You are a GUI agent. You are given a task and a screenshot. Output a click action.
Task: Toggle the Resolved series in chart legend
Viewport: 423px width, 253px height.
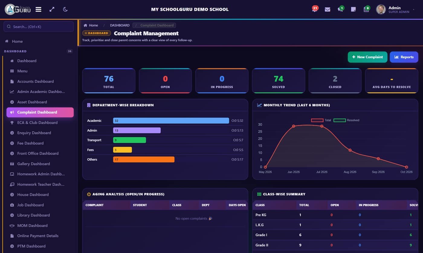pos(347,120)
